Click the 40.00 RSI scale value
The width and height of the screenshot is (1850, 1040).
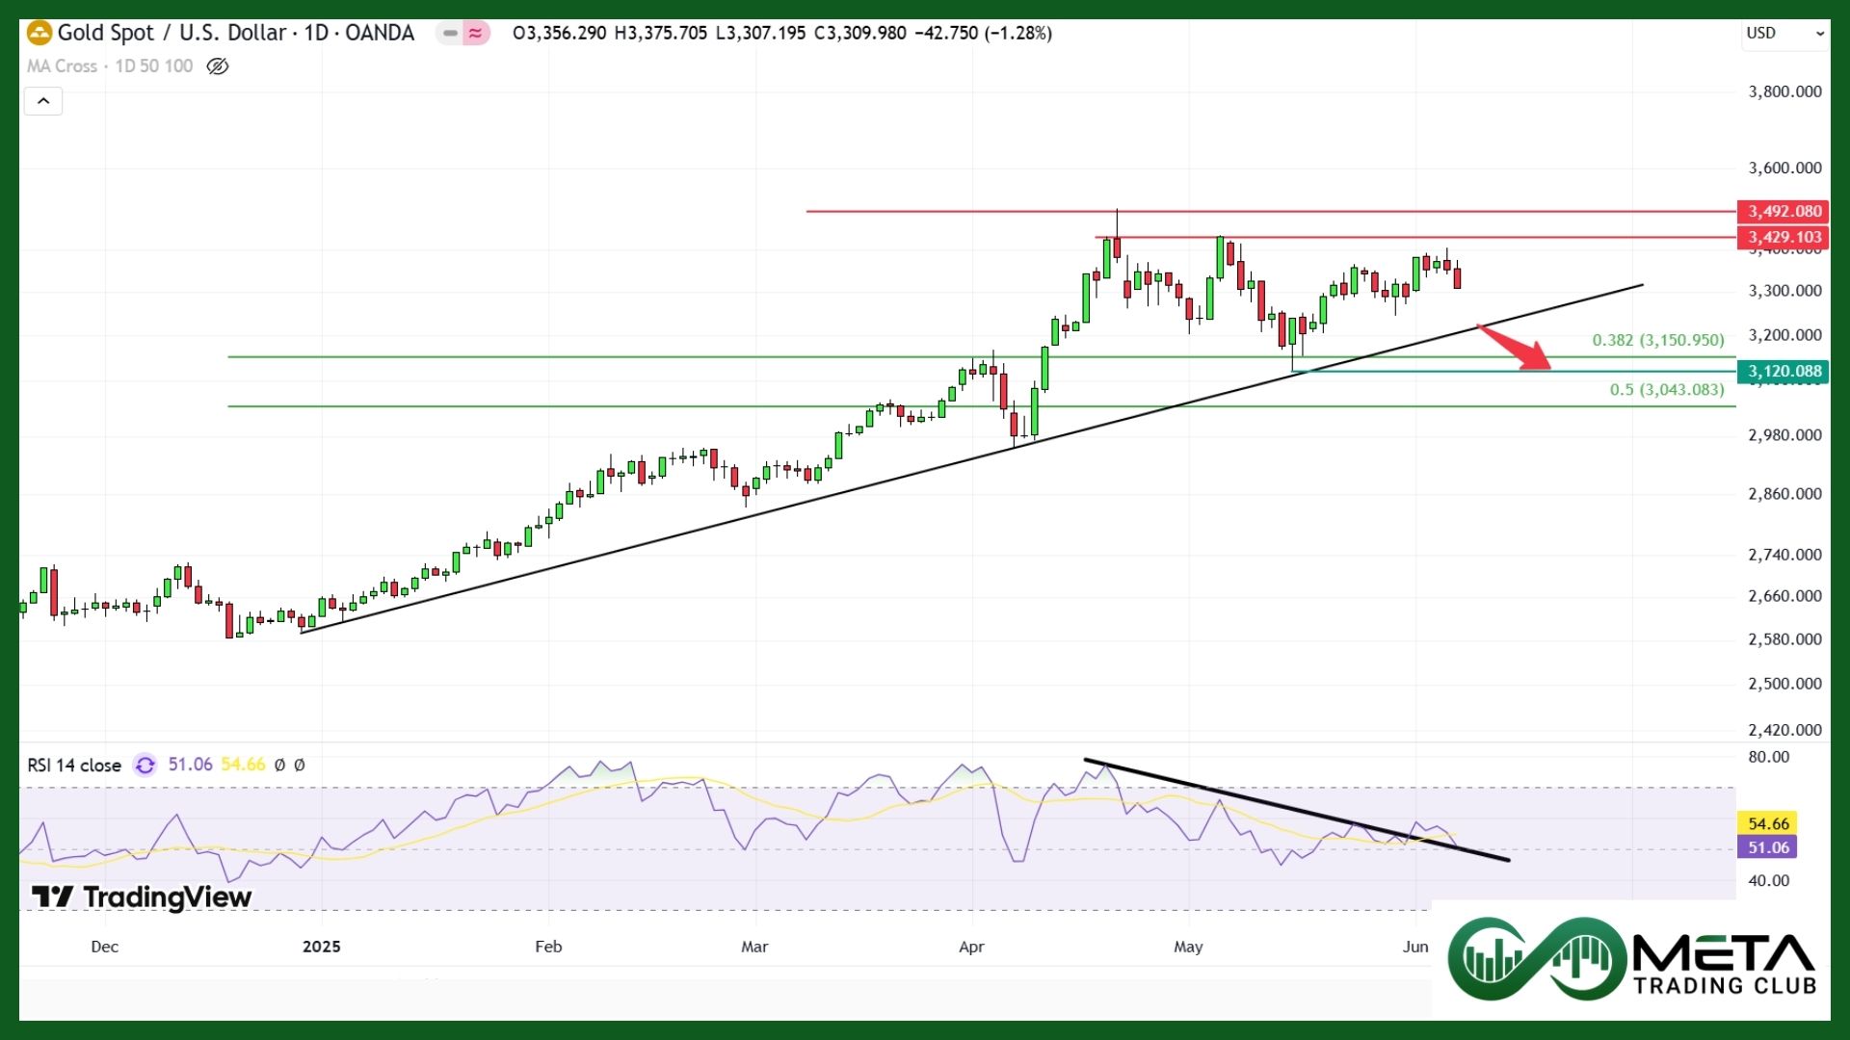click(x=1768, y=880)
